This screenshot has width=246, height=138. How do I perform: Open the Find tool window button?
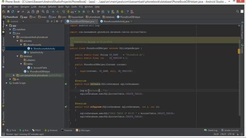[x=11, y=130]
